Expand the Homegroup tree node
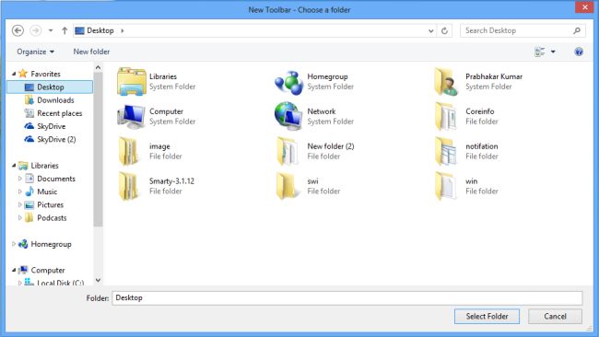This screenshot has width=599, height=337. (x=14, y=244)
